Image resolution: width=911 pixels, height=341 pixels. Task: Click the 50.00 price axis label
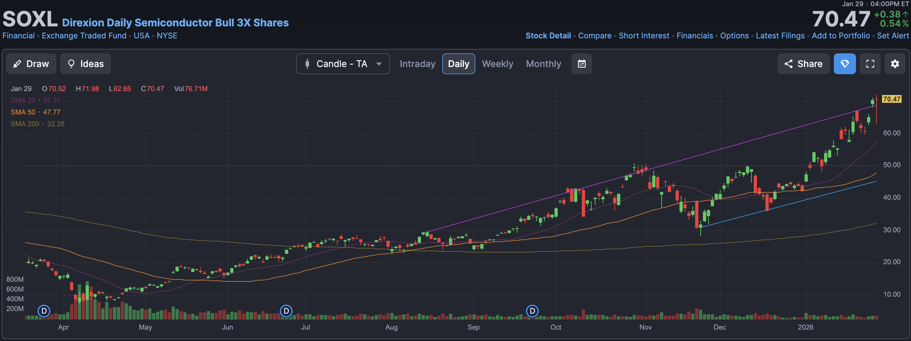tap(891, 165)
